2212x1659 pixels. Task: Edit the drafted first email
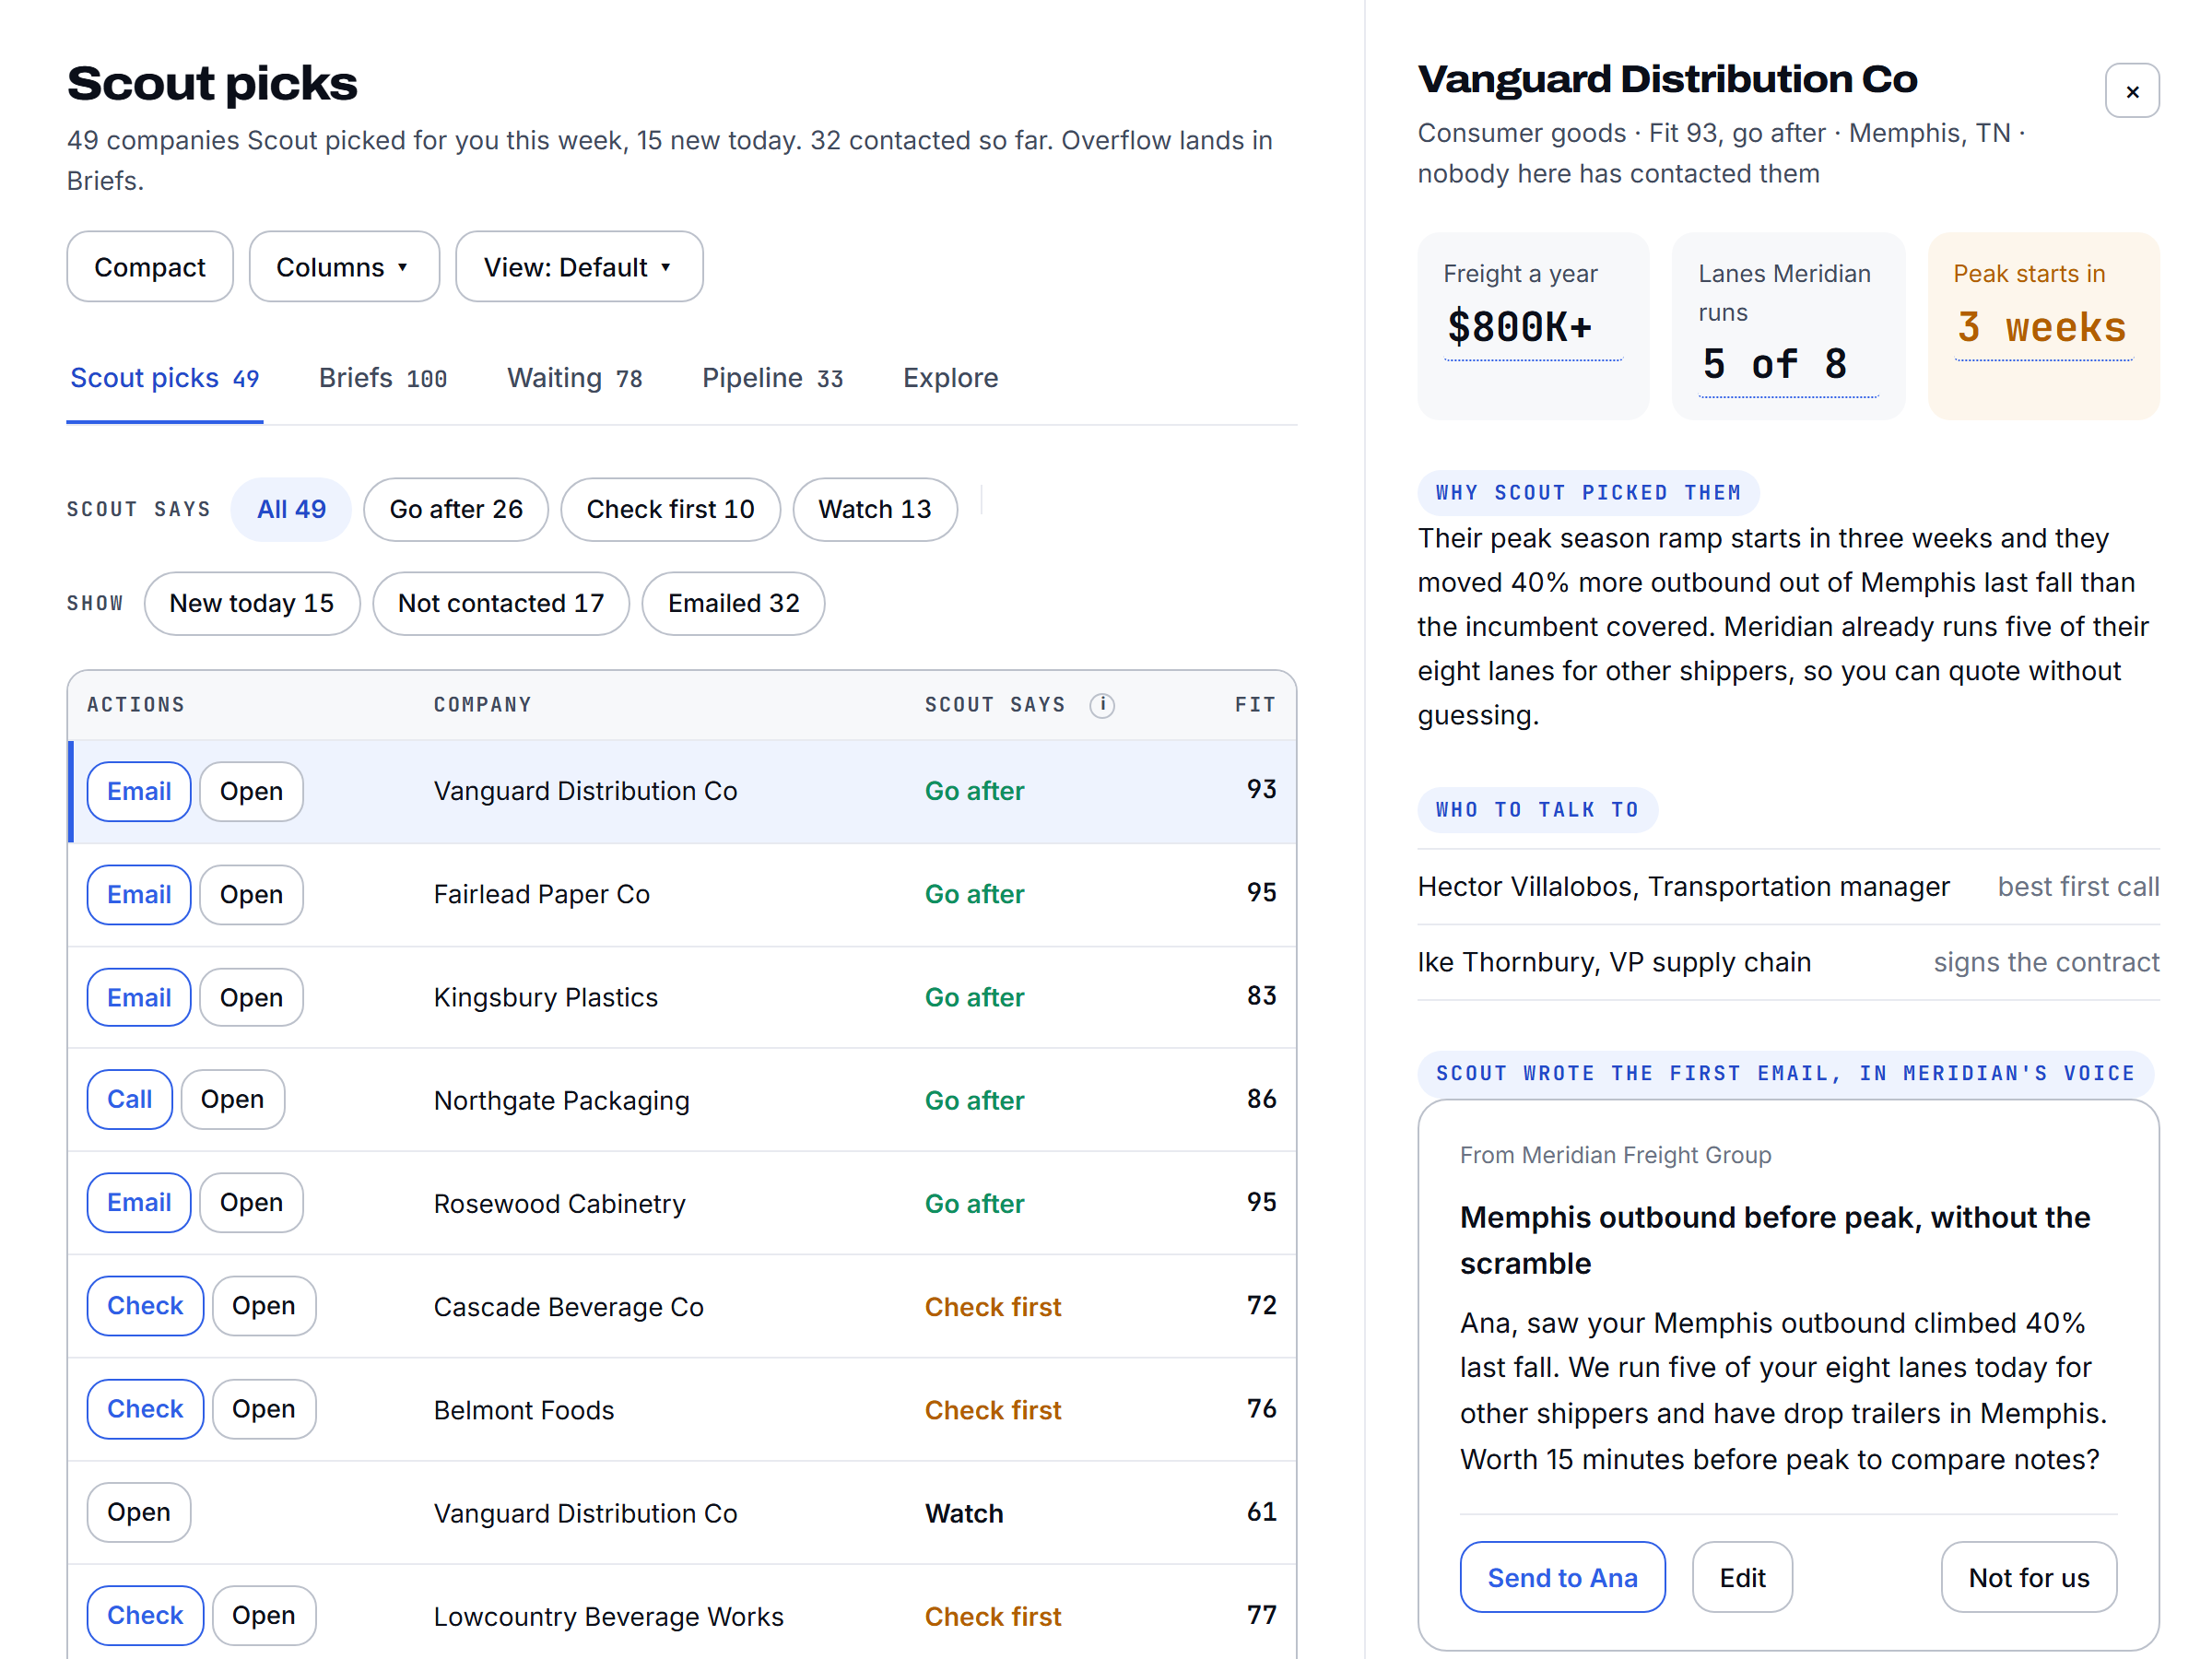1742,1577
